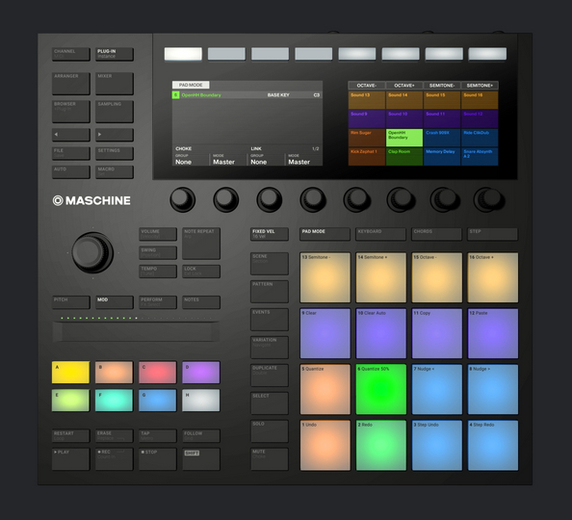Switch to CHORDS mode

(436, 234)
